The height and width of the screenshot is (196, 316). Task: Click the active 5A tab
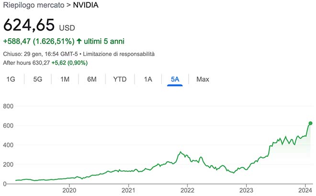pyautogui.click(x=175, y=79)
